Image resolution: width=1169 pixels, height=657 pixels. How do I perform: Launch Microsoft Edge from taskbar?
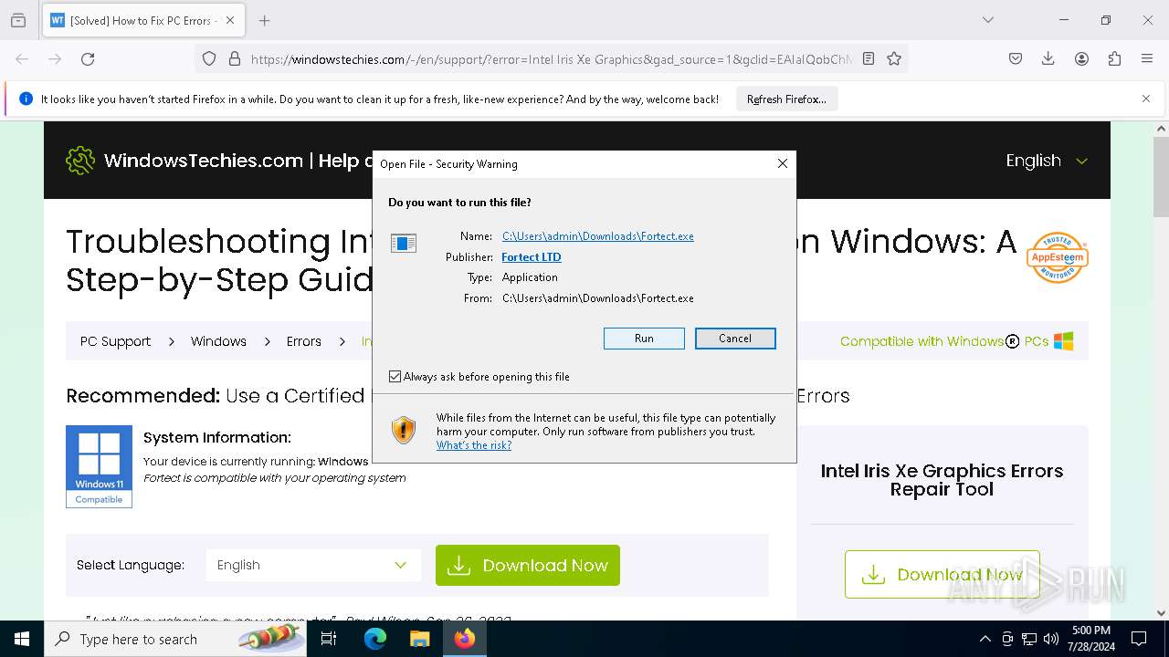(375, 639)
